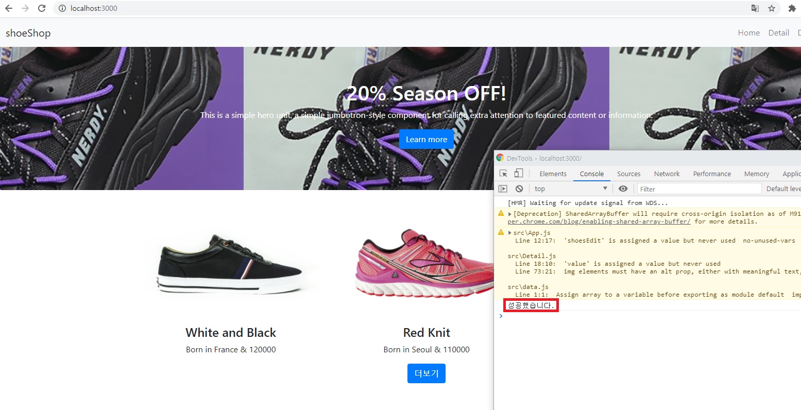This screenshot has width=801, height=410.
Task: Open the Sources tab
Action: [x=629, y=174]
